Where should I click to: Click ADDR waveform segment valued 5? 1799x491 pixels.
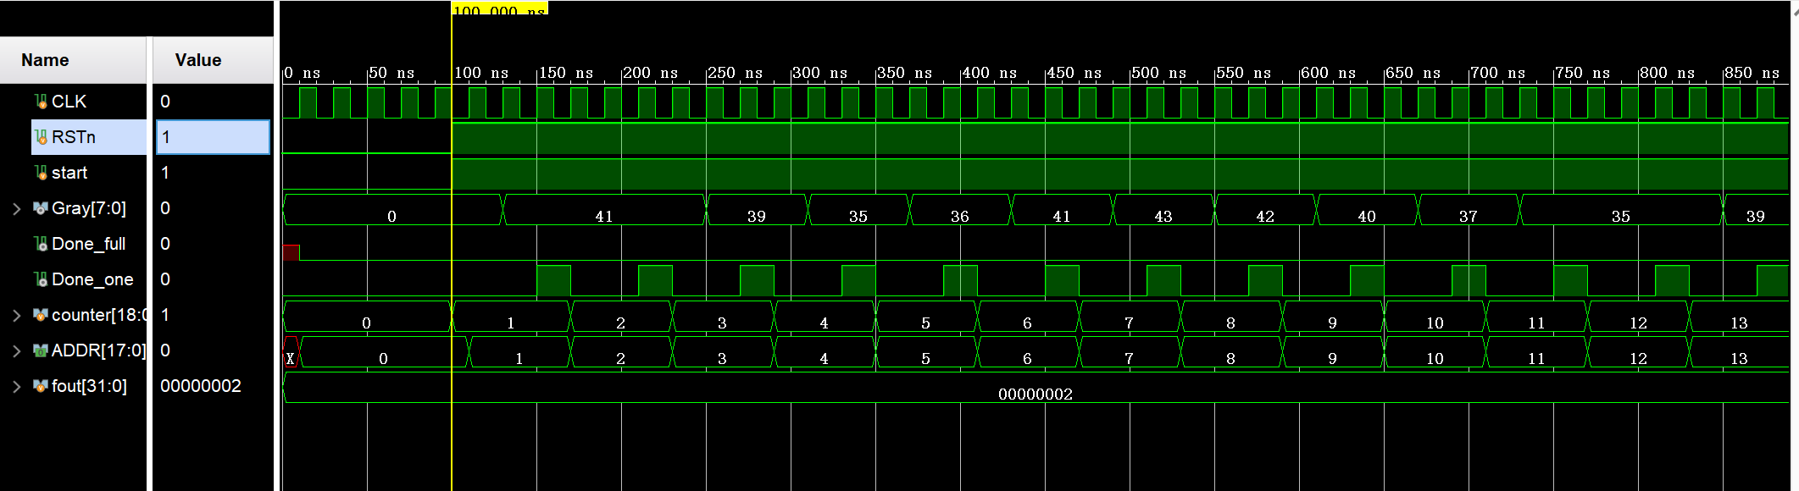coord(926,352)
